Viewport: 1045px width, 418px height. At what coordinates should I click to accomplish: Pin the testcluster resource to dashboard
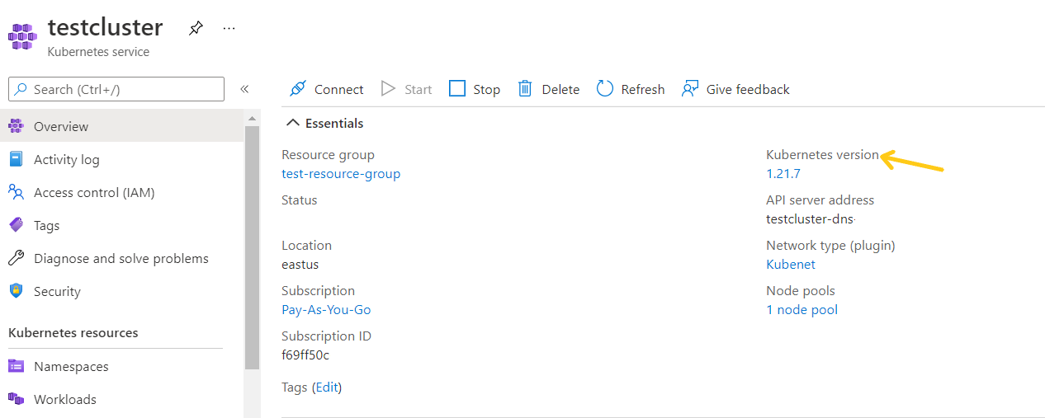tap(196, 28)
